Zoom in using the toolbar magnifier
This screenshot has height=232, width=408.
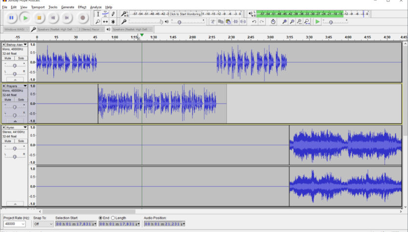click(284, 22)
